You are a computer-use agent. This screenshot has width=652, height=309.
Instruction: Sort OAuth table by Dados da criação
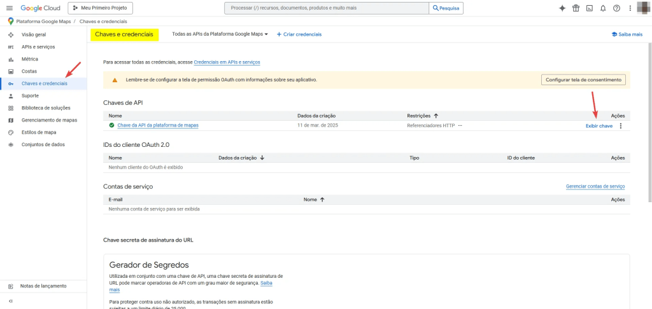point(262,157)
